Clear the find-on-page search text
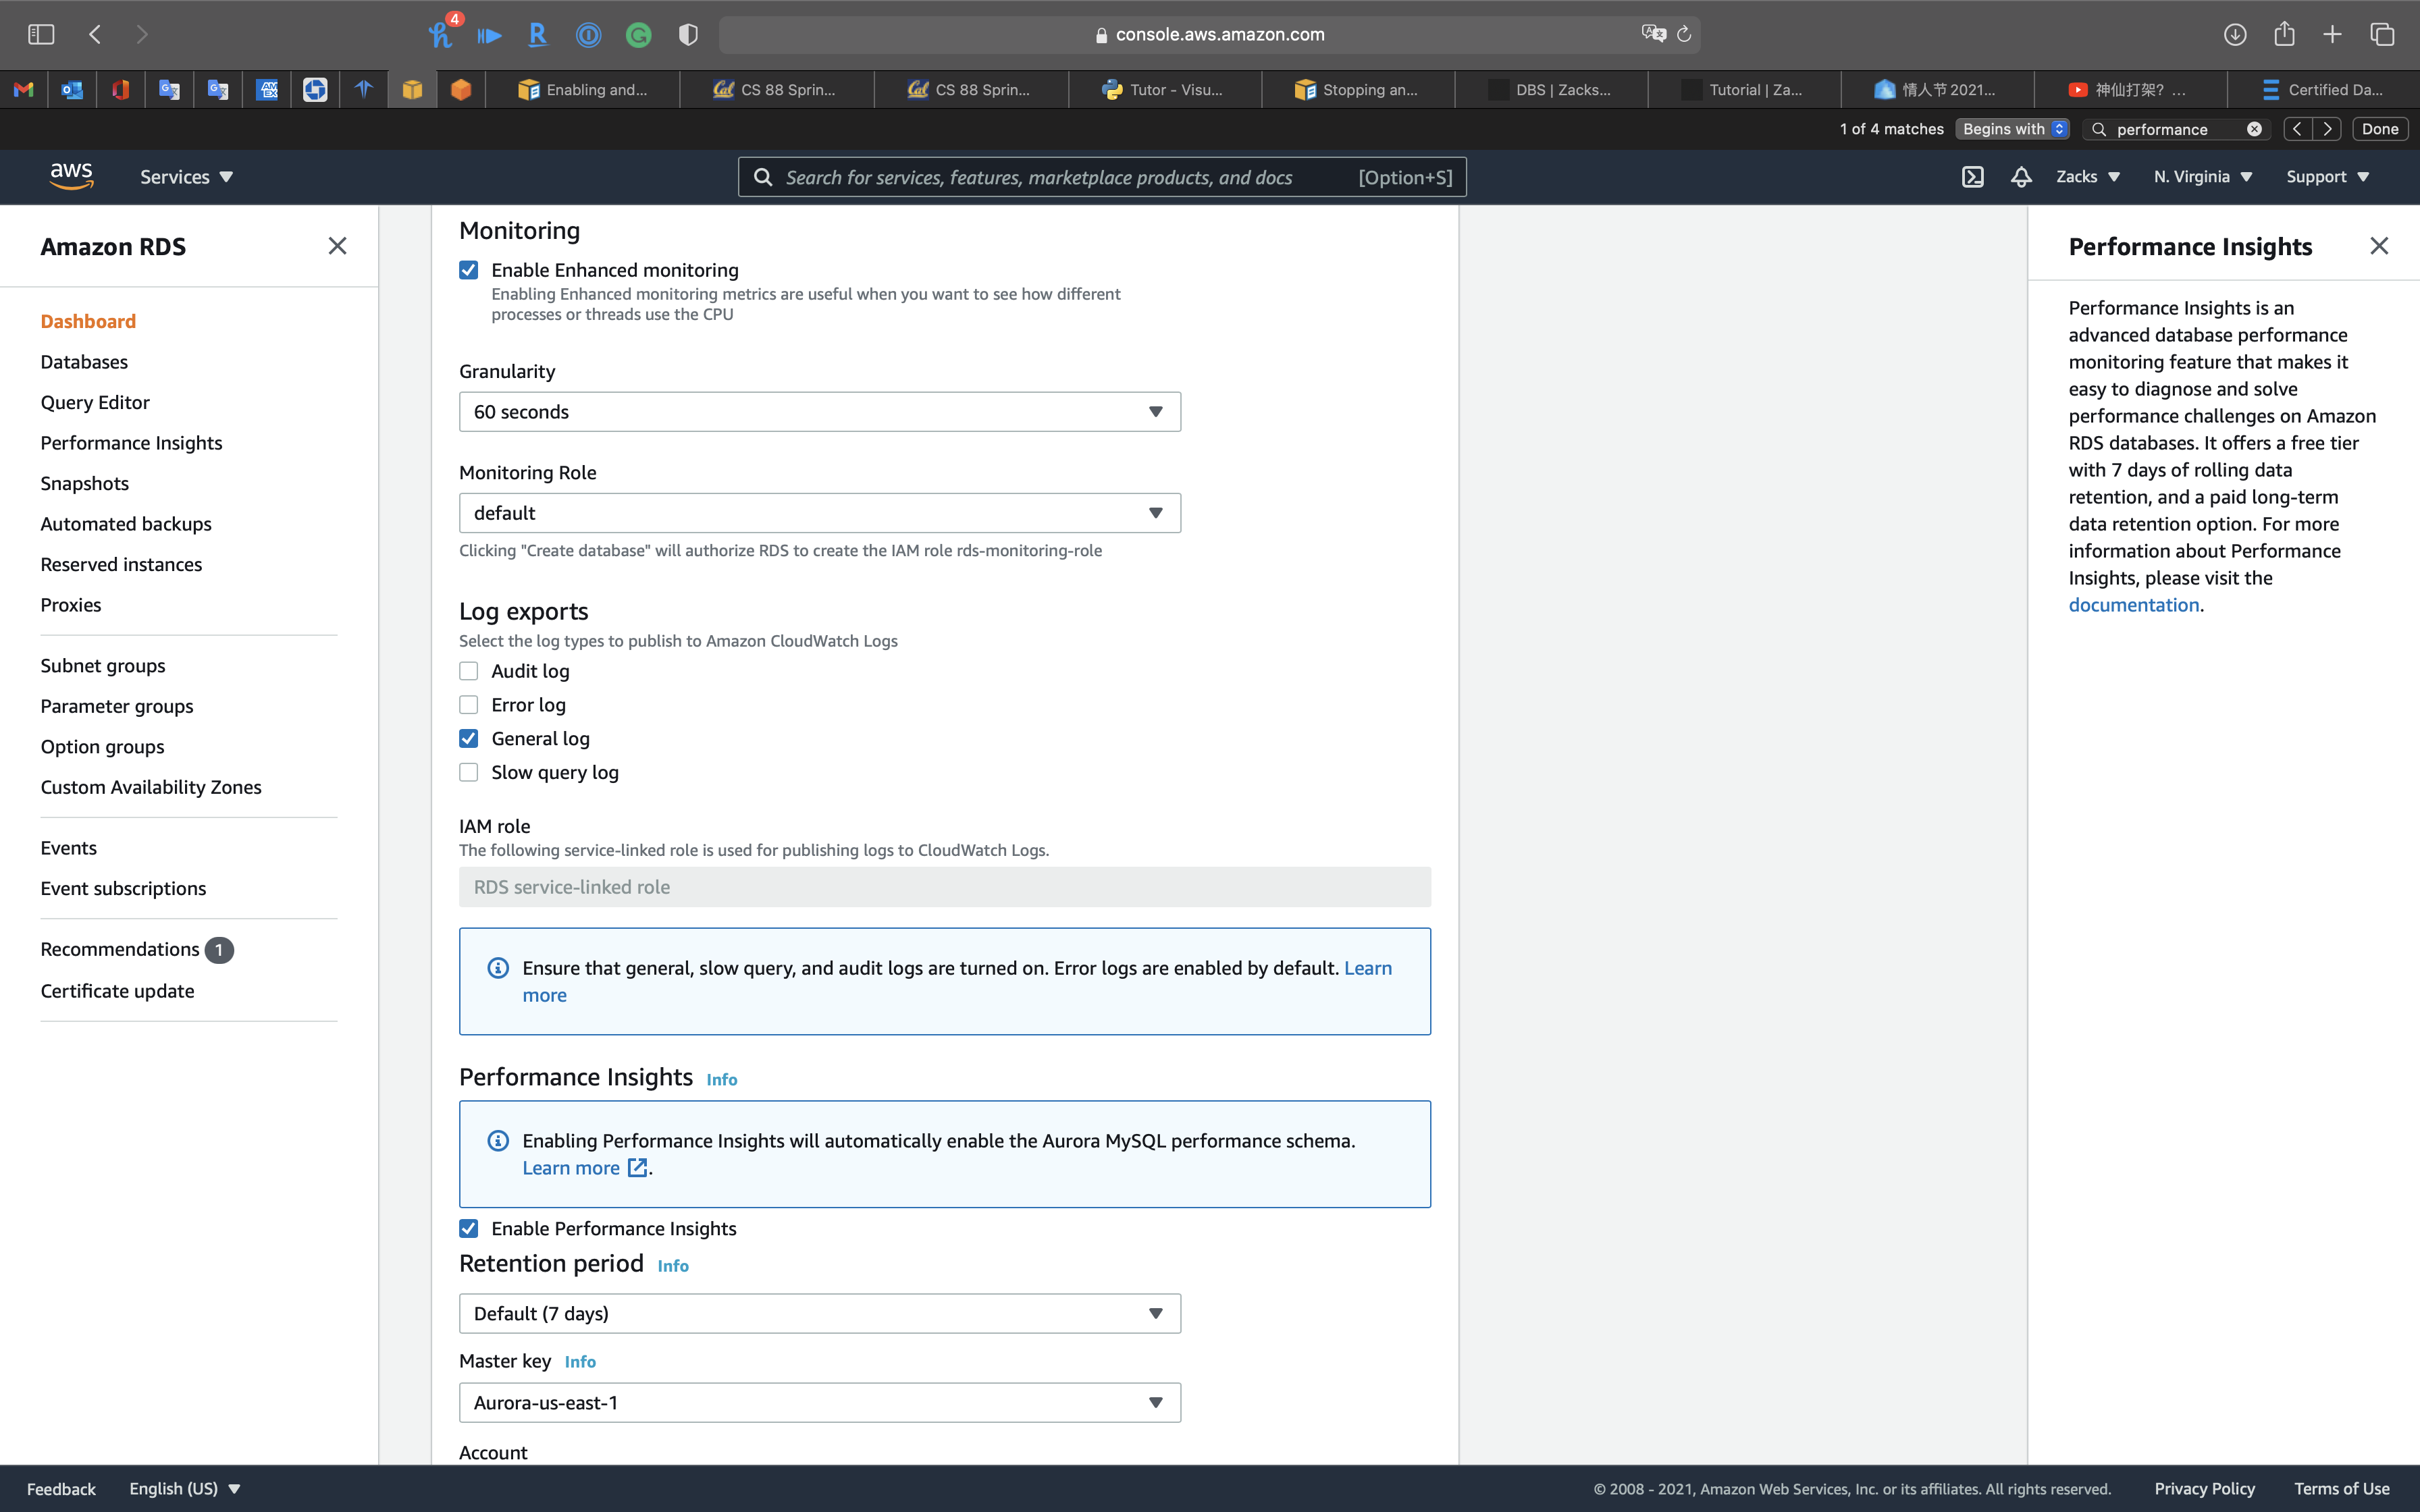Image resolution: width=2420 pixels, height=1512 pixels. click(x=2254, y=129)
